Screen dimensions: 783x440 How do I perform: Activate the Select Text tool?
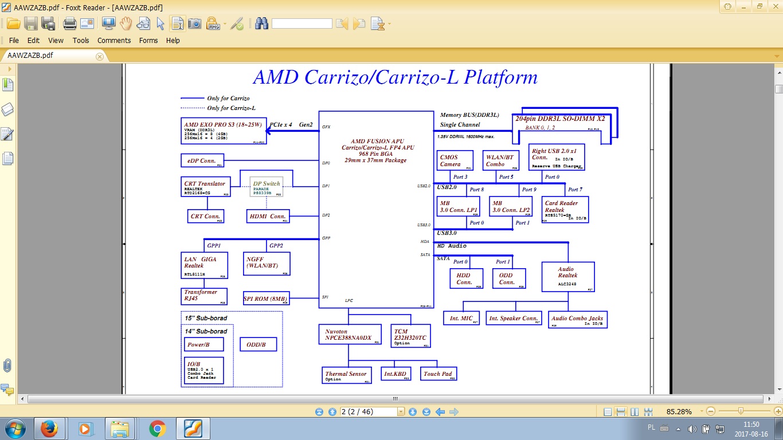click(x=178, y=23)
